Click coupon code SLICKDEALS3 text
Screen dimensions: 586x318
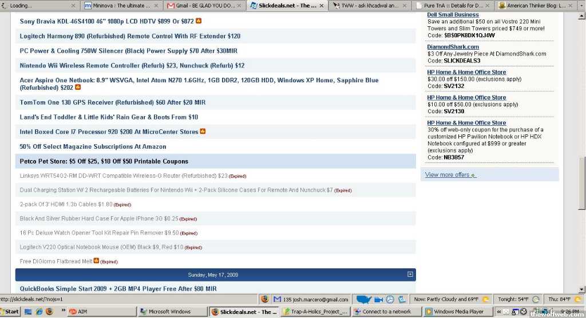tap(462, 61)
